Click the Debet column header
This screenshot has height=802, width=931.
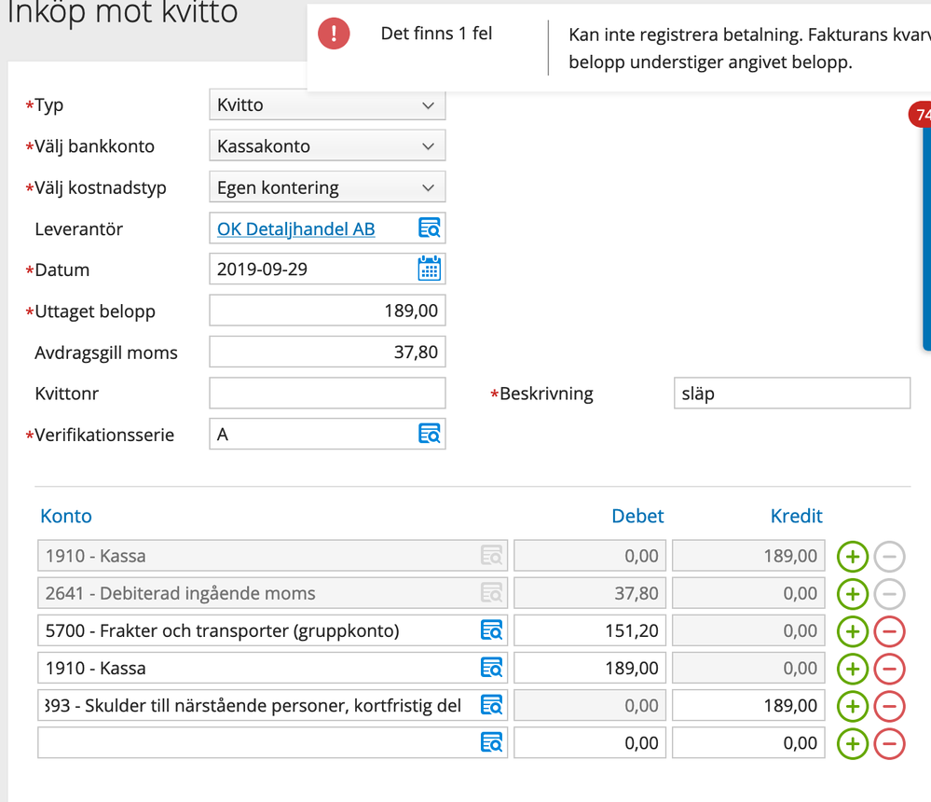click(637, 516)
